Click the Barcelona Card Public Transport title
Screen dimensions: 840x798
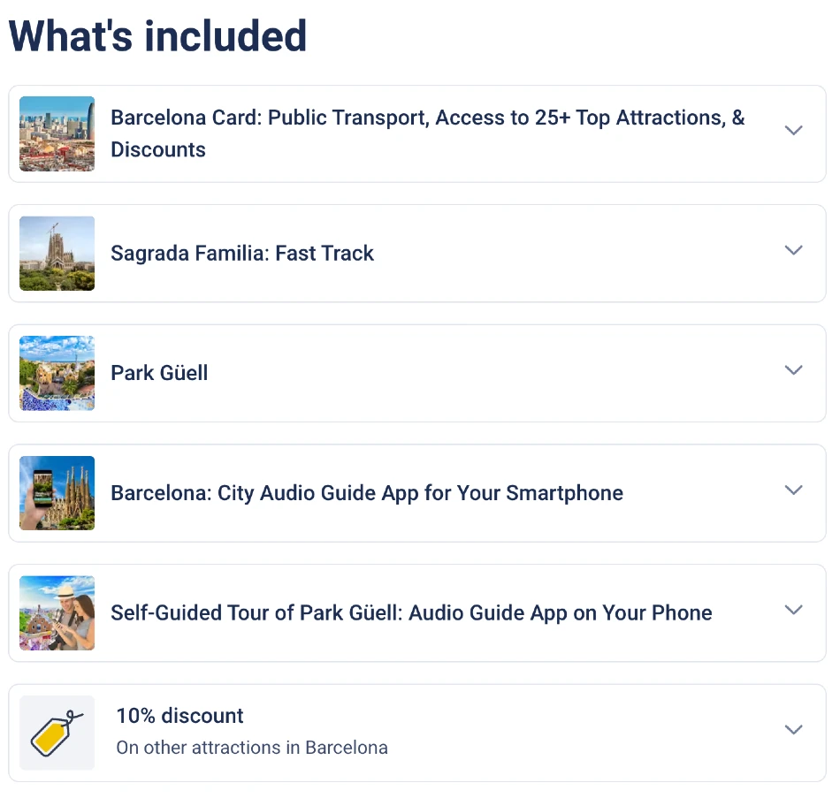(x=427, y=133)
